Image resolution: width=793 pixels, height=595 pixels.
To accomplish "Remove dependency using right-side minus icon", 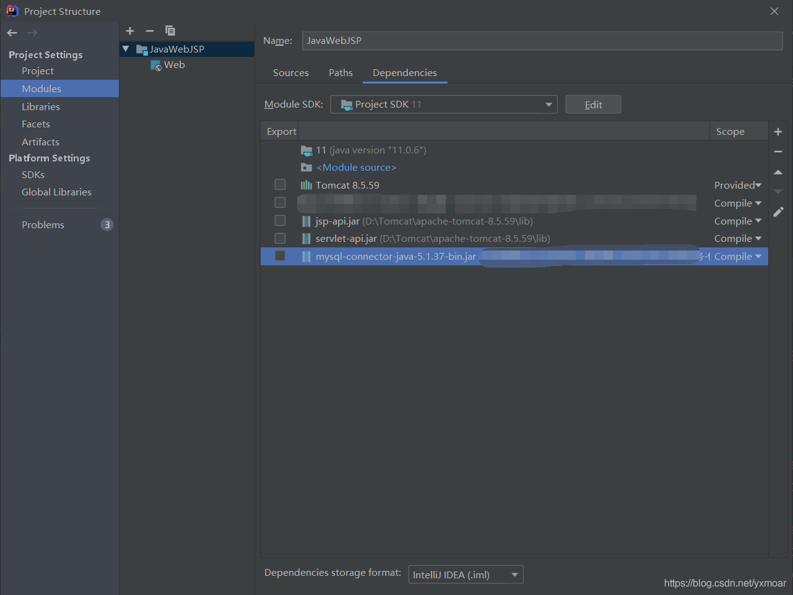I will [778, 152].
